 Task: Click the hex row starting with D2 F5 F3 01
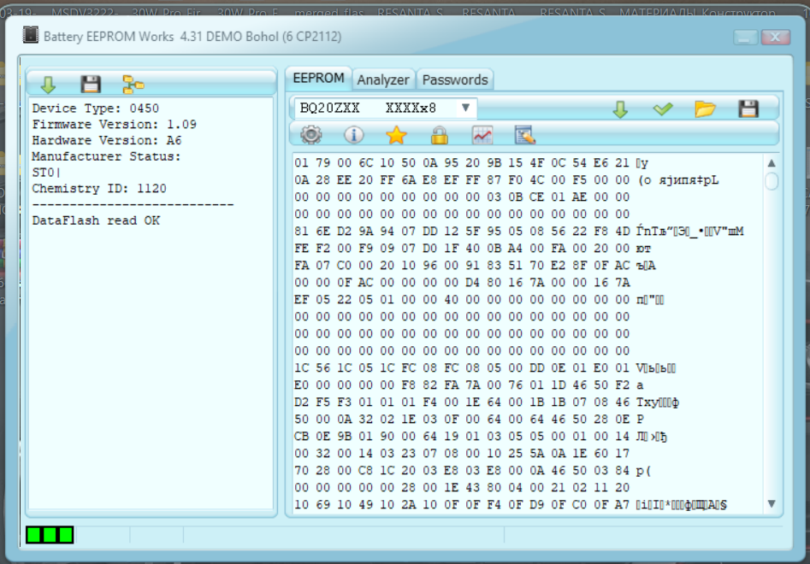pyautogui.click(x=487, y=402)
